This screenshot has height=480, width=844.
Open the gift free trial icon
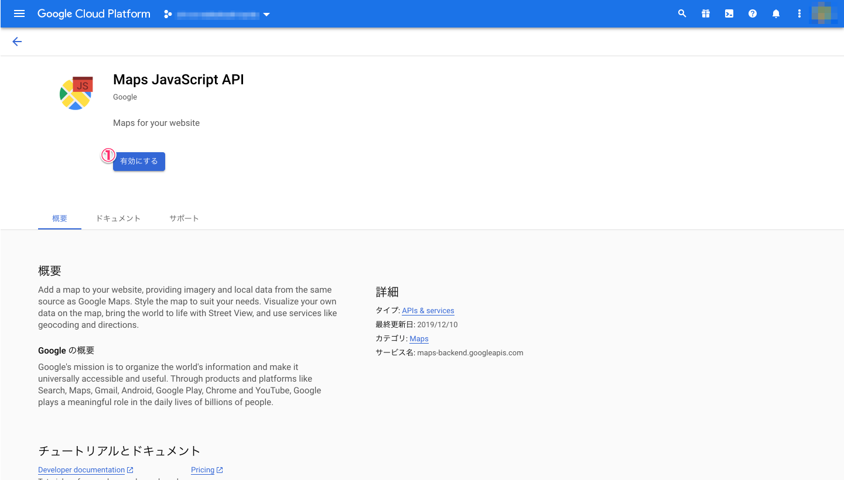pyautogui.click(x=706, y=13)
